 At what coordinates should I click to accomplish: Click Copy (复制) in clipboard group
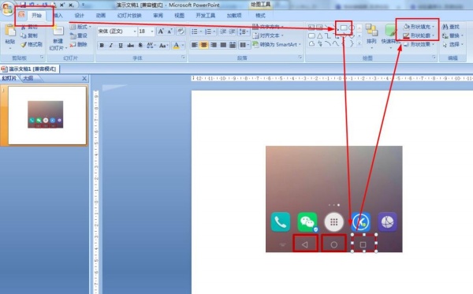tap(29, 35)
